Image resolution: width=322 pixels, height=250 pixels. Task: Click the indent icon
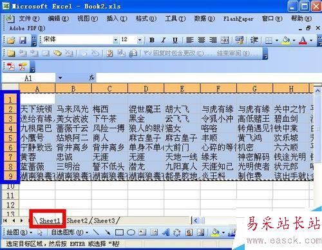254,40
